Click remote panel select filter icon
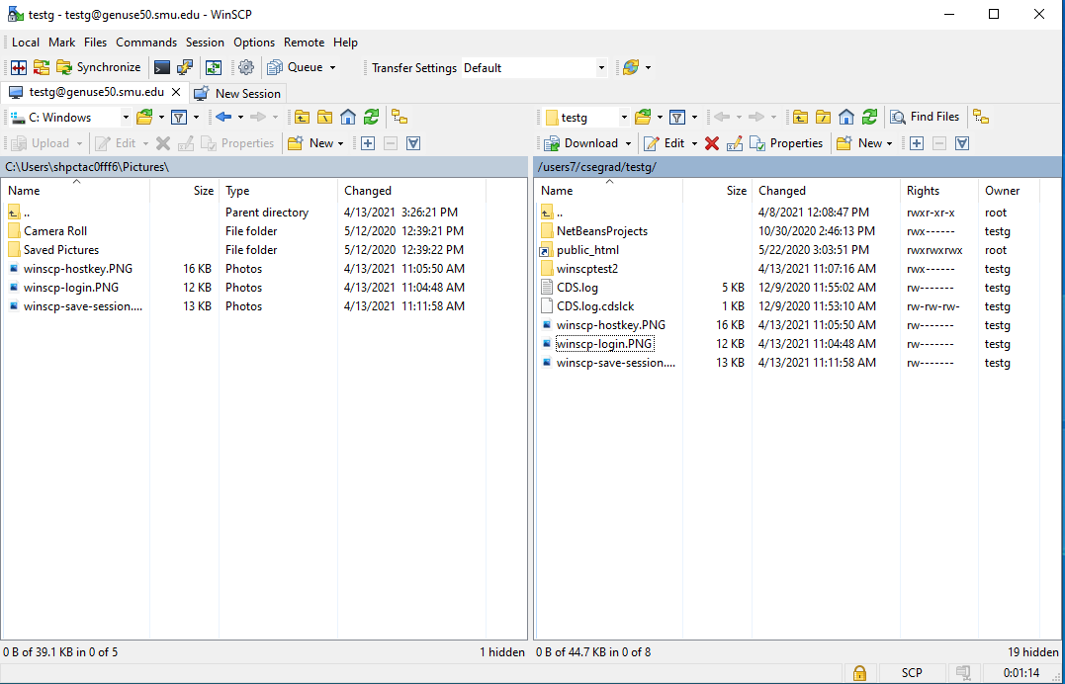 pos(962,143)
